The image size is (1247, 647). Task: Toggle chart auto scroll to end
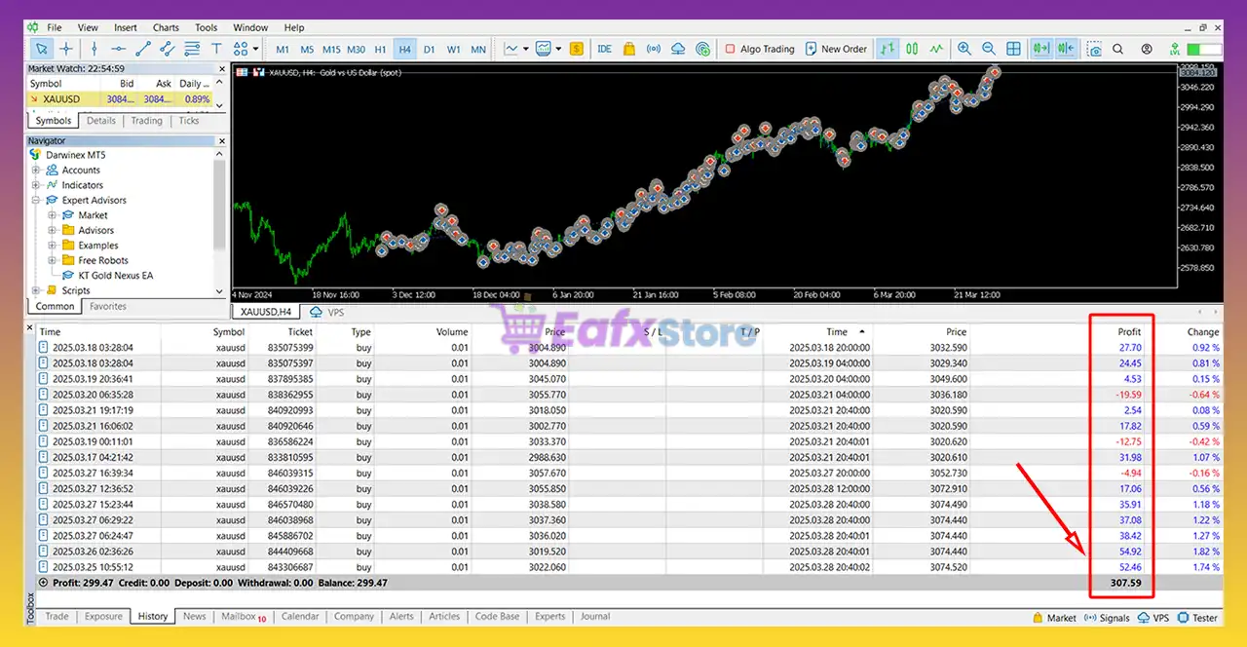[1040, 49]
